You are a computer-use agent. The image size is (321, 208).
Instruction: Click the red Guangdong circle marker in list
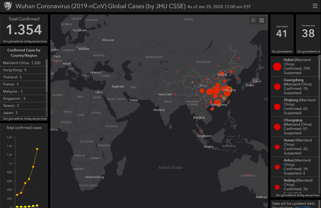277,86
